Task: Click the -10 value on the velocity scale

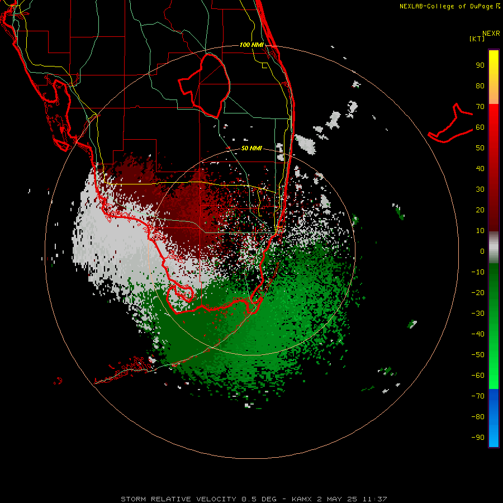Action: (x=478, y=272)
